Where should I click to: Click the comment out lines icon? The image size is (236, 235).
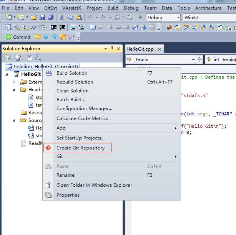tap(73, 28)
